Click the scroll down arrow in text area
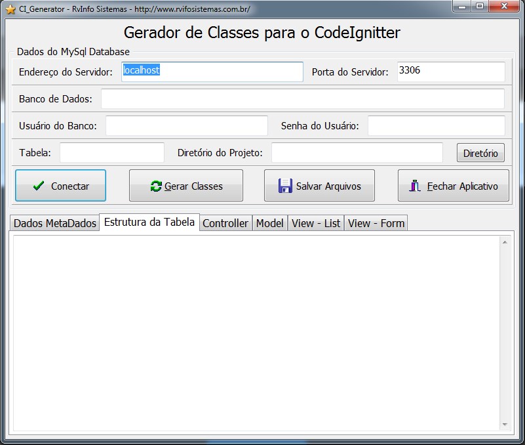 click(x=505, y=425)
